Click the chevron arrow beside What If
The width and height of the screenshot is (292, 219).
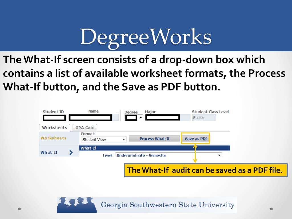(x=71, y=153)
